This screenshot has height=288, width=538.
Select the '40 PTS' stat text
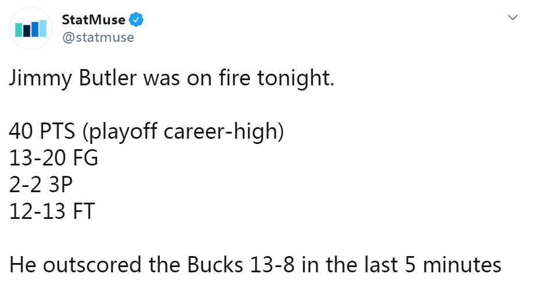click(x=42, y=131)
